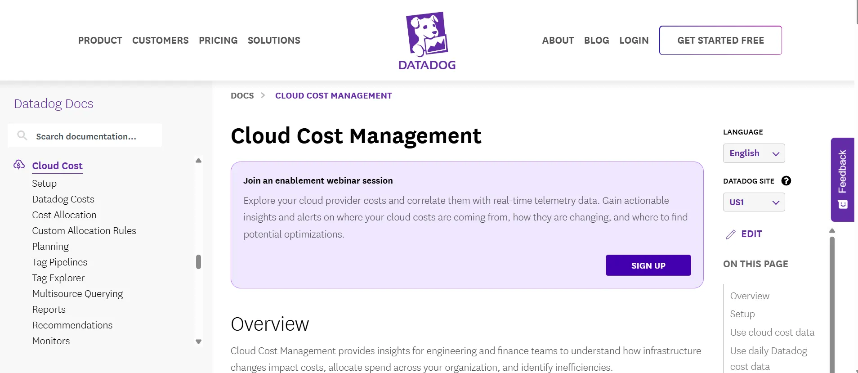Open Tag Pipelines sidebar item
This screenshot has width=858, height=373.
(60, 262)
